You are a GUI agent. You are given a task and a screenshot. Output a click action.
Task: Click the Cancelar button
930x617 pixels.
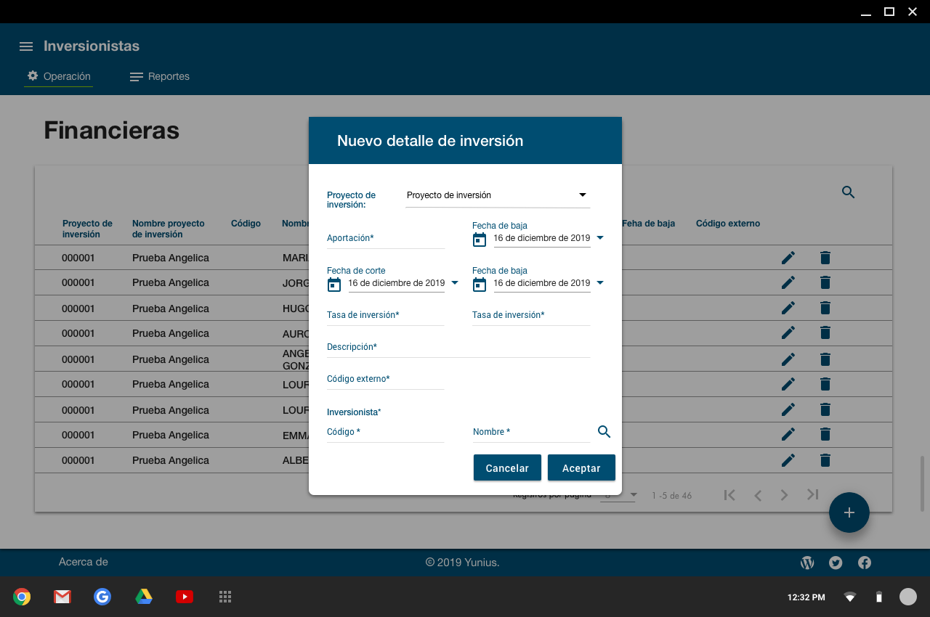coord(507,468)
